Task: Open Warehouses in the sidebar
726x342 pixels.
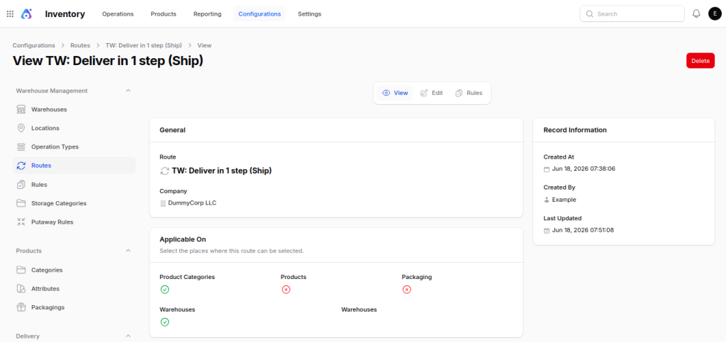Action: [x=74, y=110]
